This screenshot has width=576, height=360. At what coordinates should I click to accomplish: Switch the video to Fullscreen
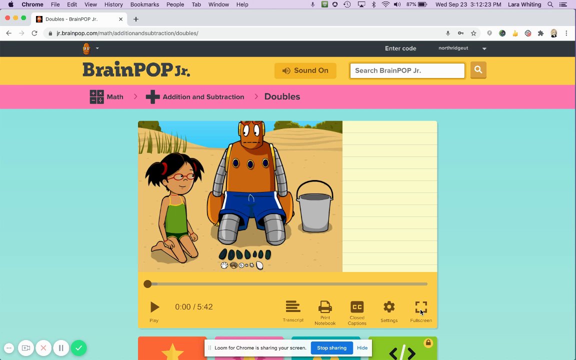coord(421,307)
